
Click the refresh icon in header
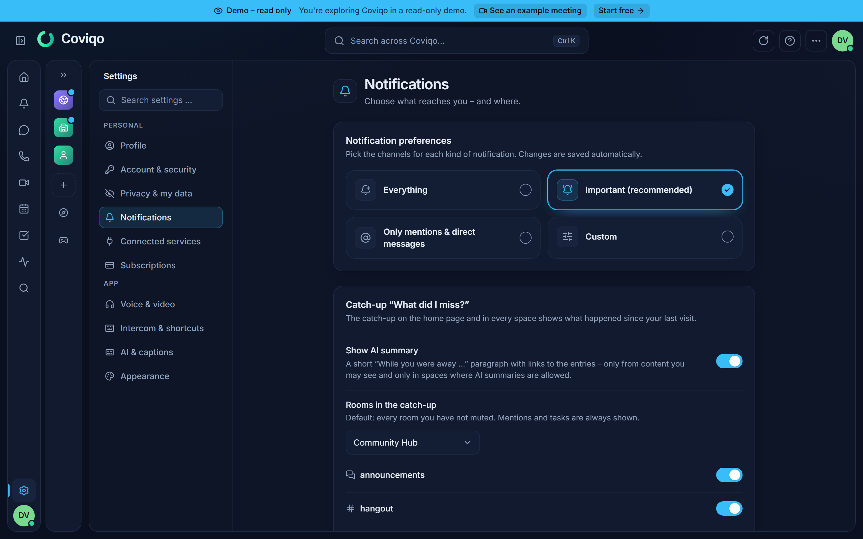click(763, 41)
